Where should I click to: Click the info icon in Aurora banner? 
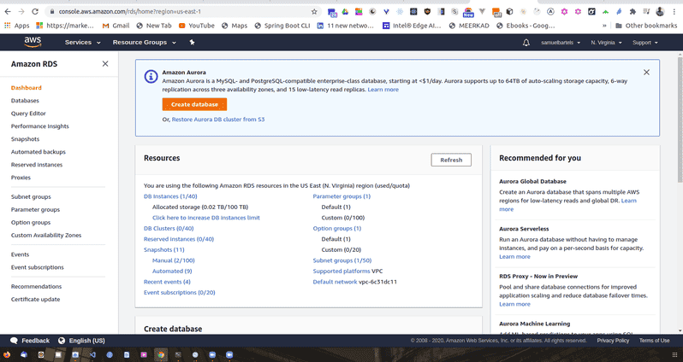pyautogui.click(x=151, y=77)
